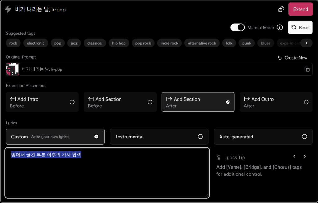
Task: Copy the original prompt with the copy icon
Action: tap(307, 69)
